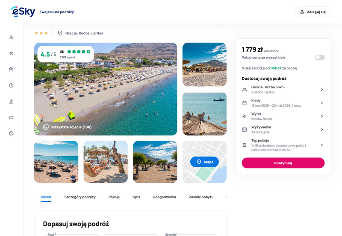The height and width of the screenshot is (236, 342).
Task: Click the location pin beside Grecja, Rodos, Lardos
Action: pos(60,33)
